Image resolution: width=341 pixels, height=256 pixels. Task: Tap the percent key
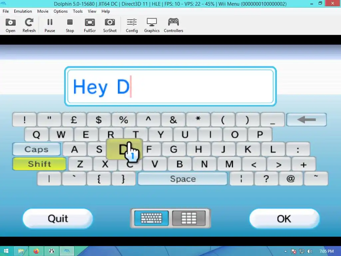click(124, 120)
